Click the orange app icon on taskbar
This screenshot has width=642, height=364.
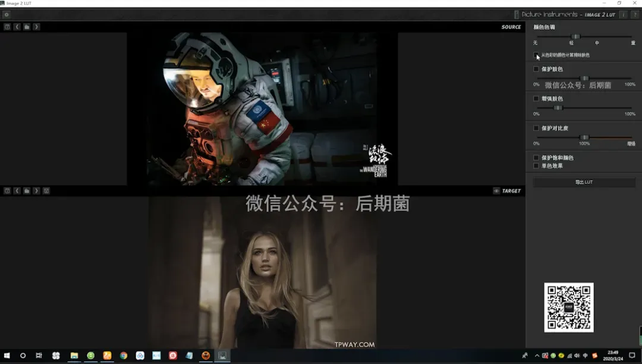point(107,356)
